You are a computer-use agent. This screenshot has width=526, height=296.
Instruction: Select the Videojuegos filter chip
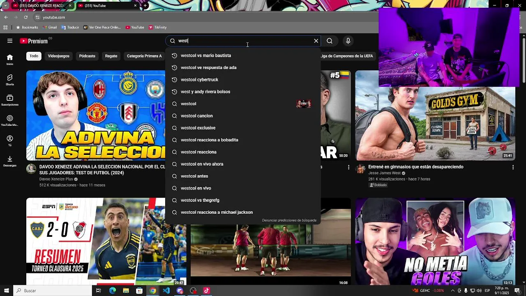[58, 56]
